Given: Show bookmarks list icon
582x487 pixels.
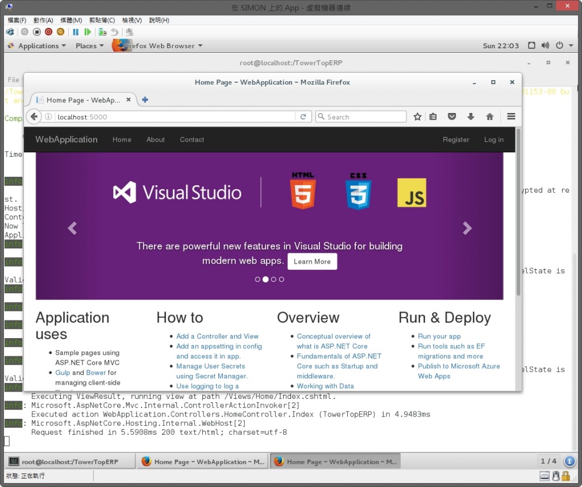Looking at the screenshot, I should click(433, 116).
